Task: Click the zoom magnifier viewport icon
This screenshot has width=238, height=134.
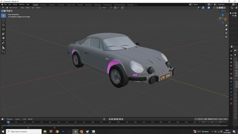Action: pos(226,26)
